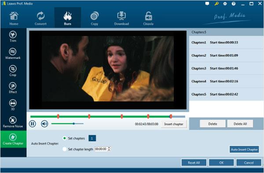
Task: Choose the Set chapter length radio option
Action: pos(64,149)
